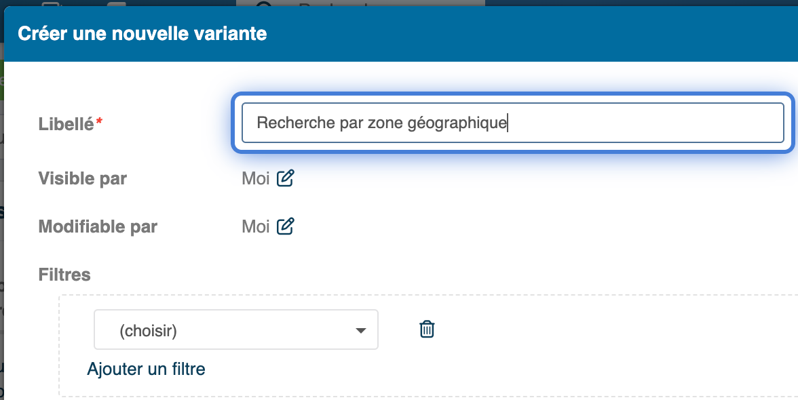Delete the filter with the trash icon
Screen dimensions: 798x400
point(426,329)
